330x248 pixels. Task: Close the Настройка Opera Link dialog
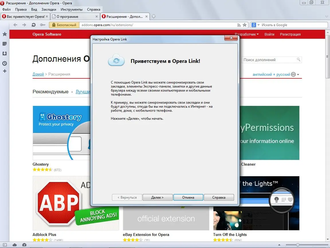[231, 38]
